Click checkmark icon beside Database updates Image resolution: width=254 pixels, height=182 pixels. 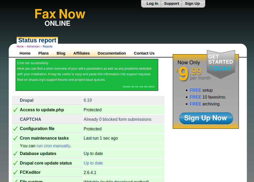(15, 153)
